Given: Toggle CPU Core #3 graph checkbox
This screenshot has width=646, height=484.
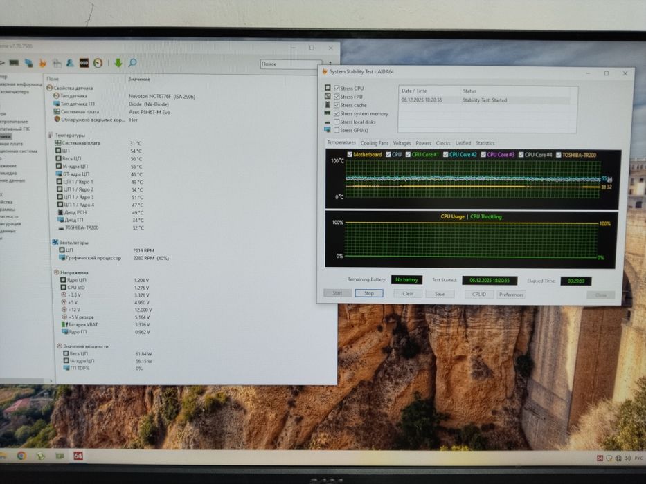Looking at the screenshot, I should pyautogui.click(x=483, y=154).
